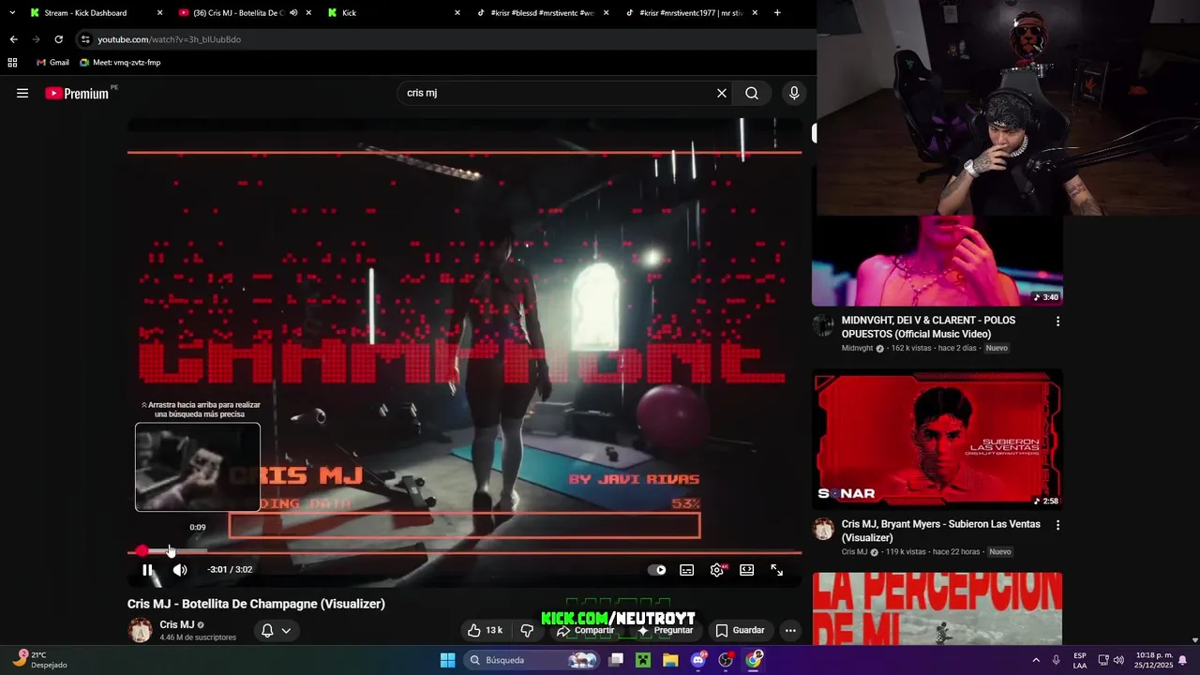Switch to the '#mrstiventc1977' TikTok tab
The image size is (1200, 675).
691,13
